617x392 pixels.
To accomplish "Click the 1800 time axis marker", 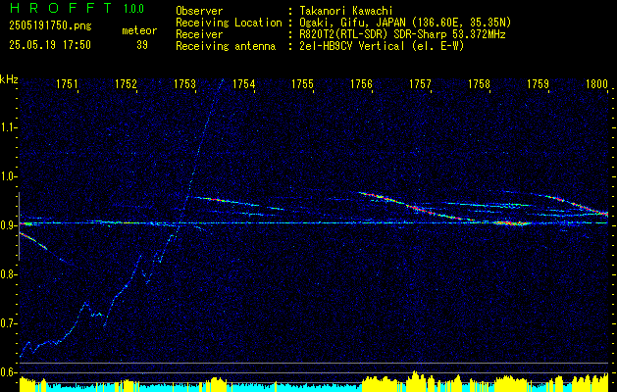I will tap(597, 84).
